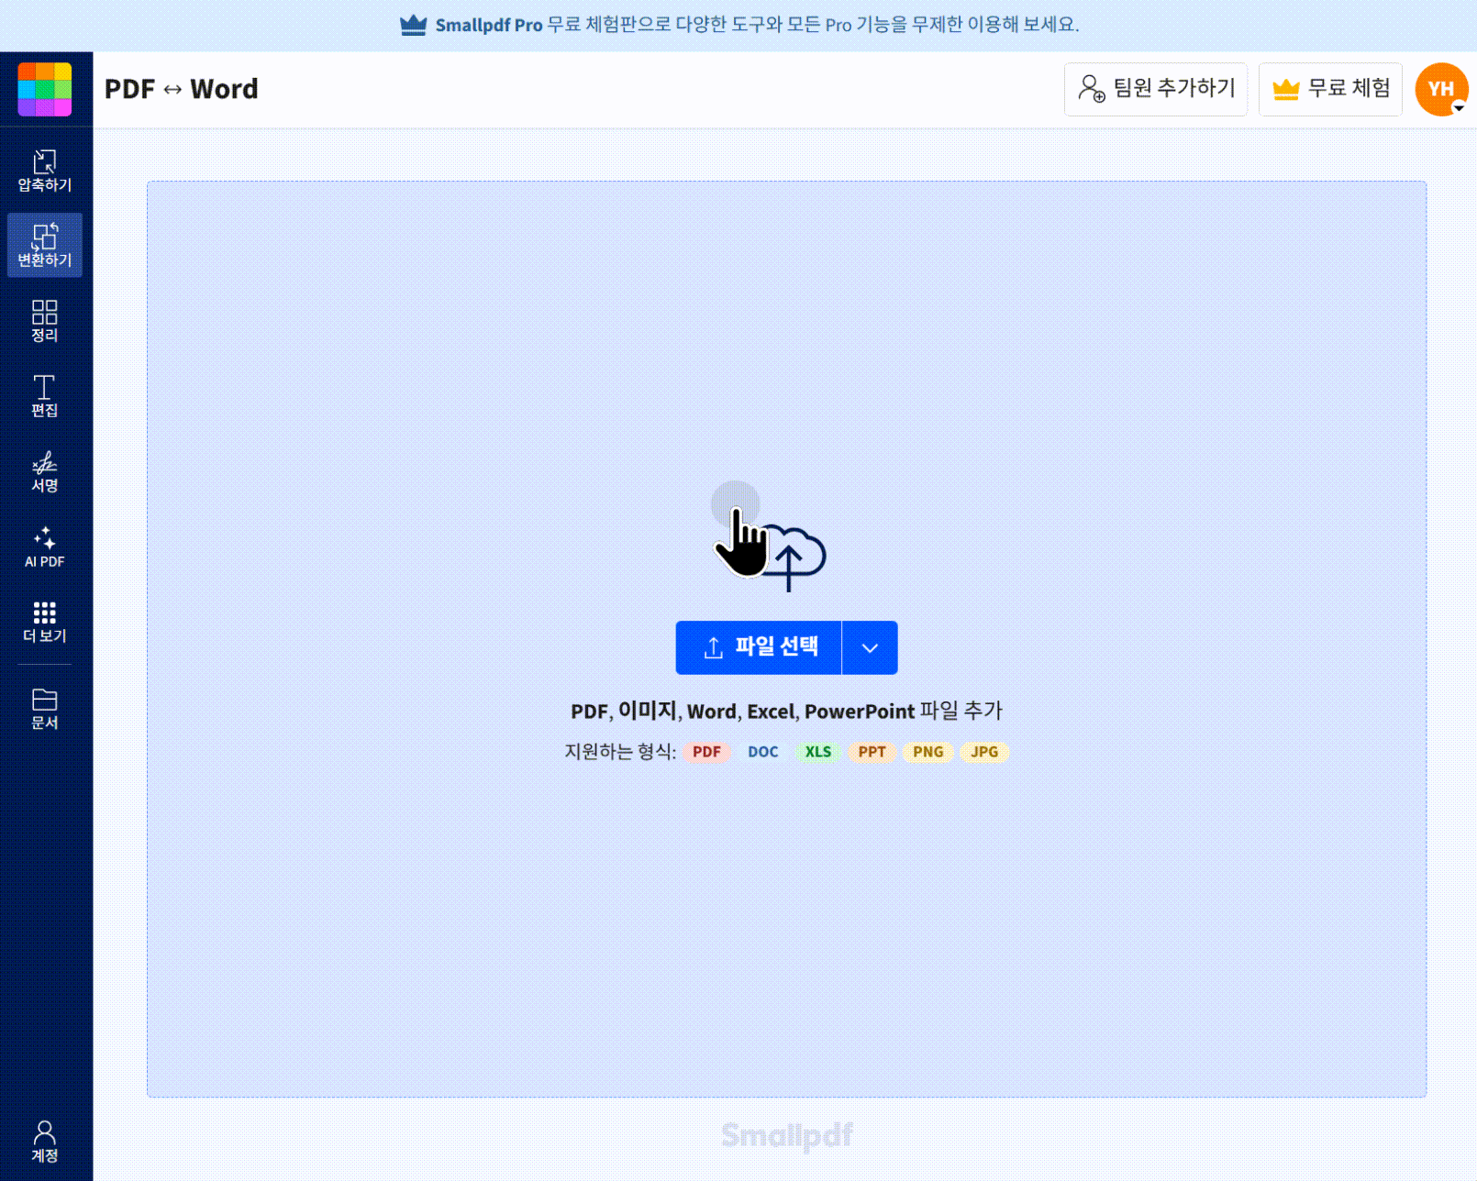This screenshot has width=1477, height=1181.
Task: Click the Smallpdf colorful logo
Action: 45,89
